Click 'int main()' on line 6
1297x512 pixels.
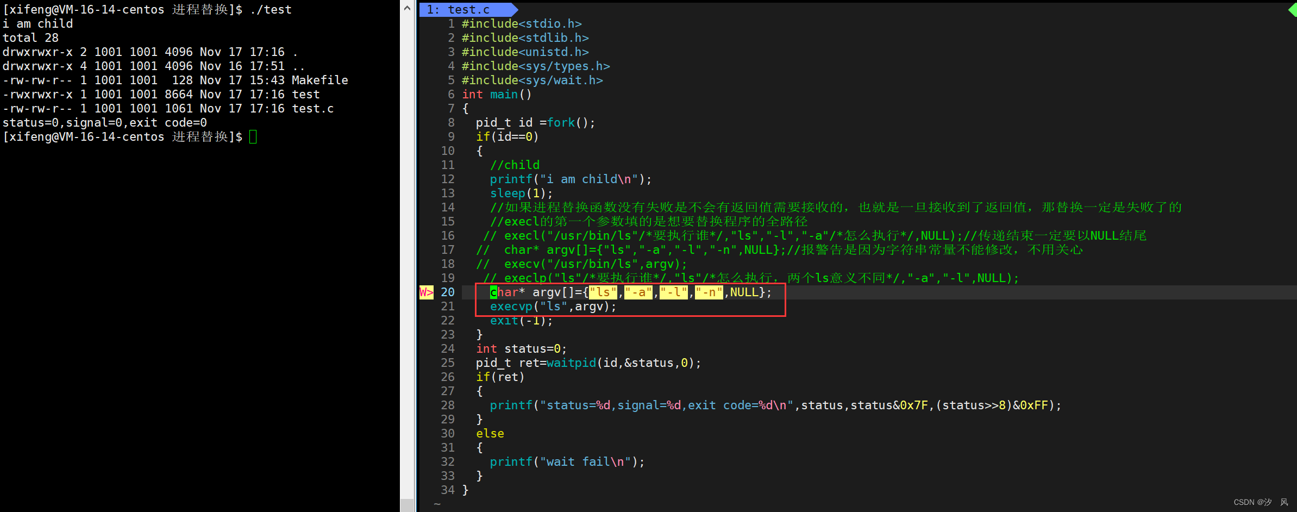click(497, 95)
